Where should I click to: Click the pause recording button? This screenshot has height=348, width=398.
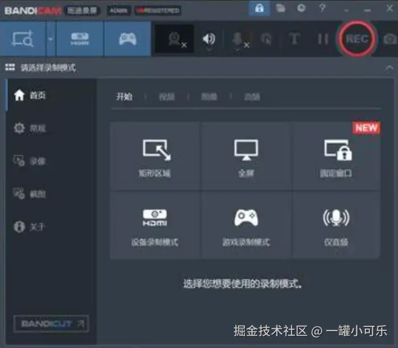(323, 39)
